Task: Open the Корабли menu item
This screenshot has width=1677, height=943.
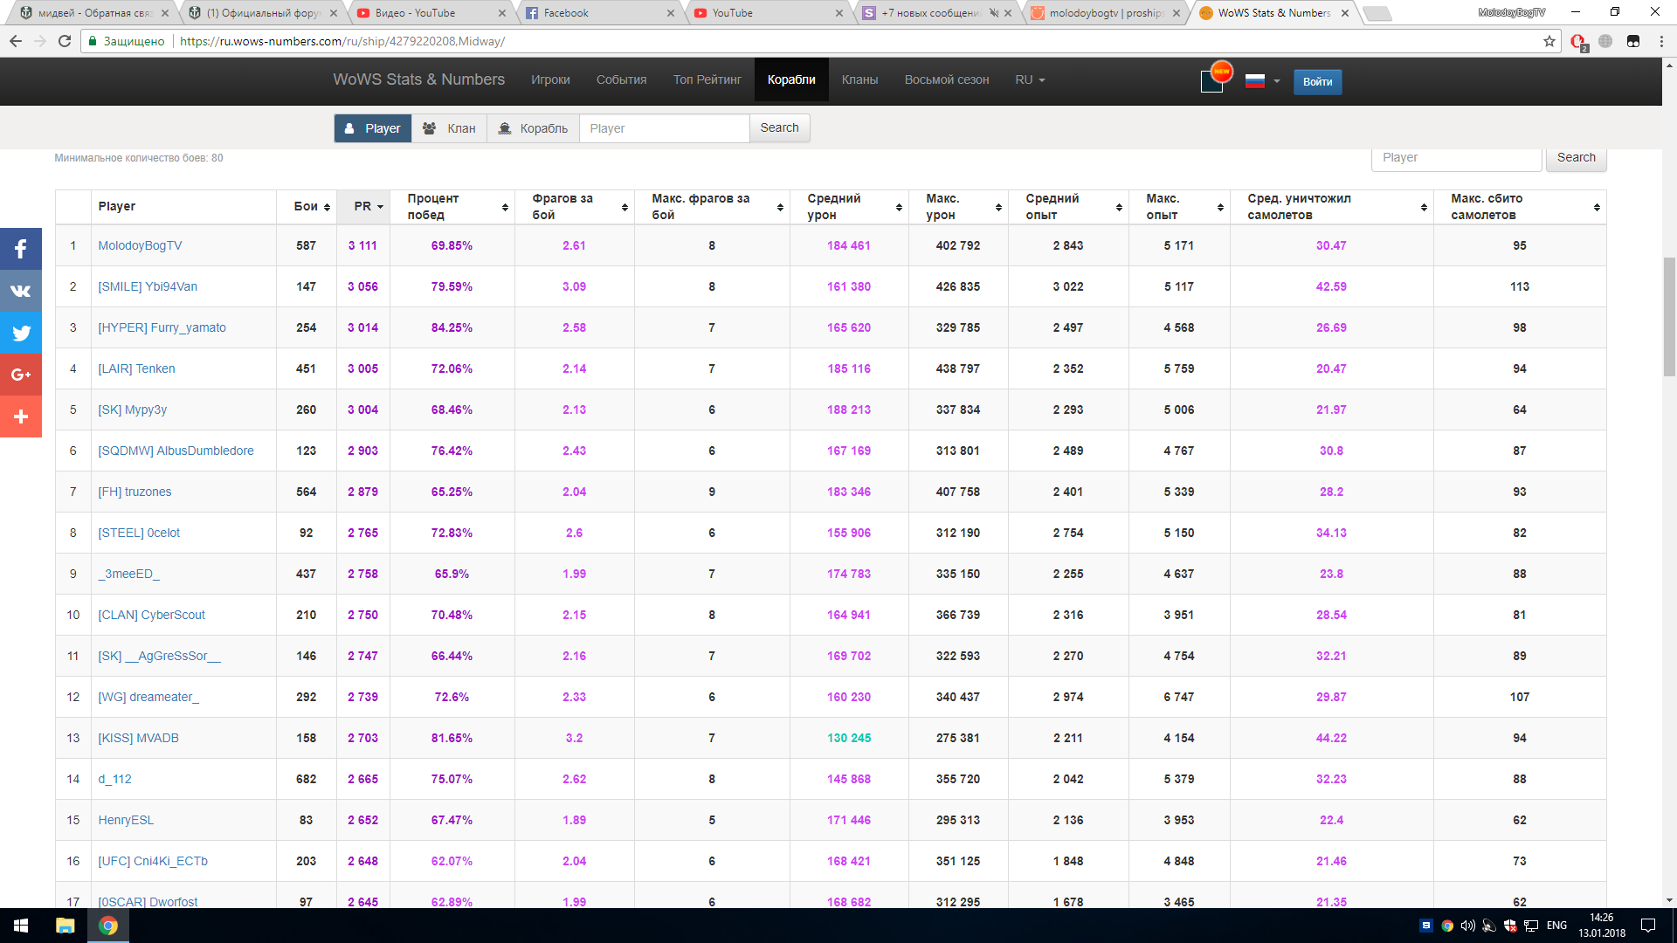Action: click(x=791, y=79)
